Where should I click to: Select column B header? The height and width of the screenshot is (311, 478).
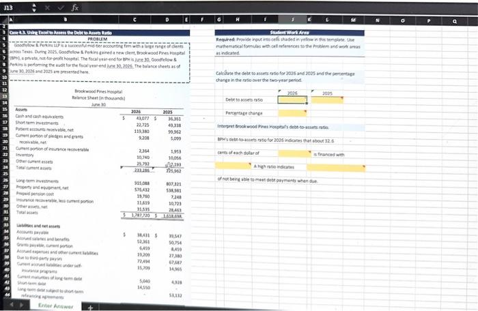pyautogui.click(x=66, y=20)
